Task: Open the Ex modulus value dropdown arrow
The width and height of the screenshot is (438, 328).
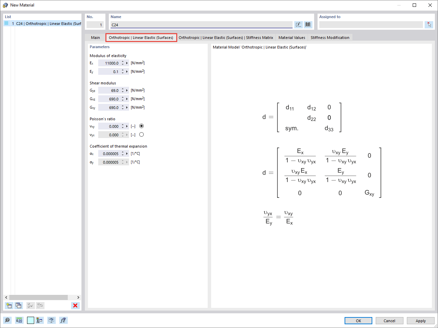Action: tap(127, 63)
